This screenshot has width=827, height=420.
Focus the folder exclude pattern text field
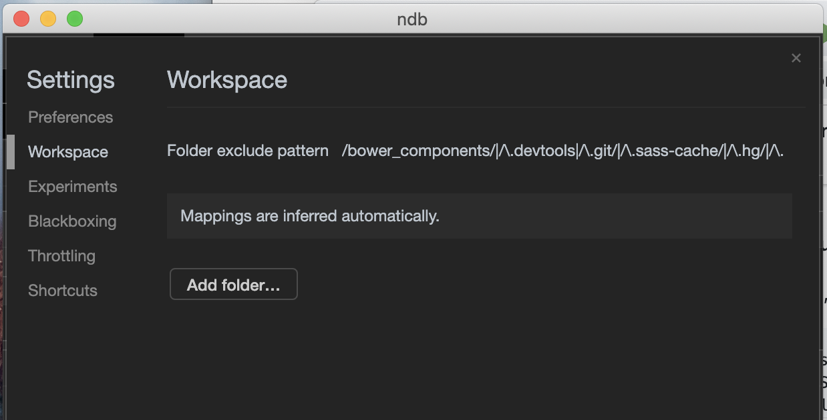562,151
